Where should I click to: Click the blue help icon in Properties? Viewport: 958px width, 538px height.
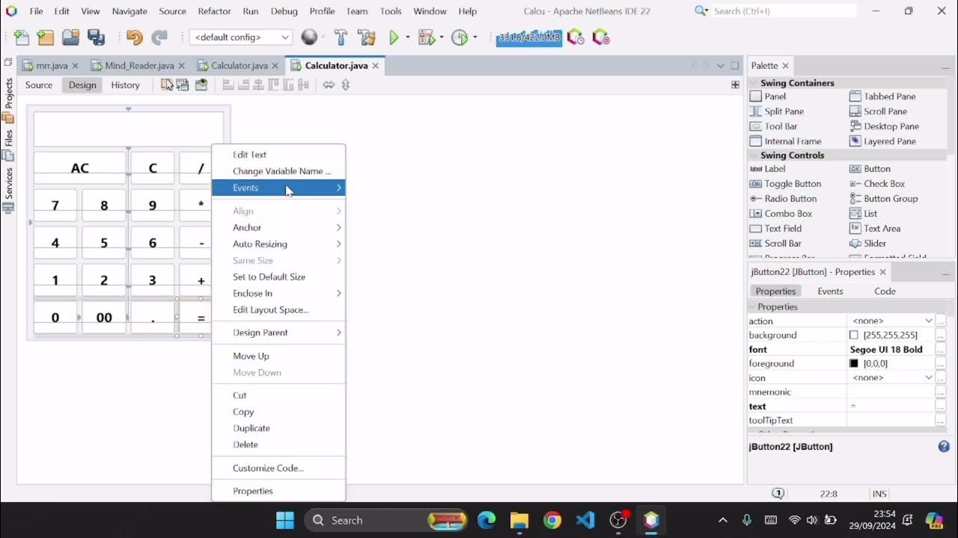[x=945, y=446]
